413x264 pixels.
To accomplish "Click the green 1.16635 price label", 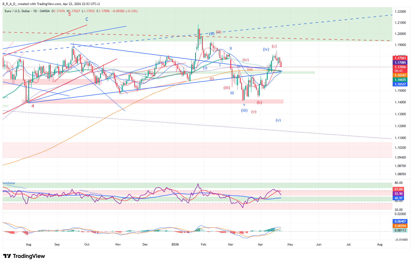I will click(400, 80).
